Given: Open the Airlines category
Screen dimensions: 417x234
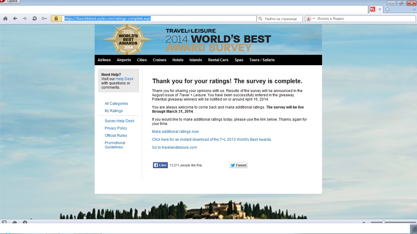Looking at the screenshot, I should point(104,60).
